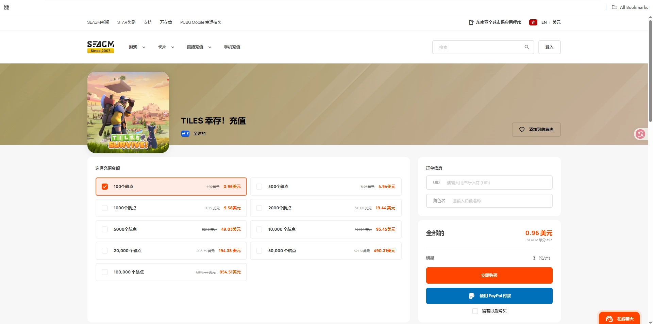The image size is (653, 324).
Task: Open the 手机充值 mobile recharge menu
Action: (232, 47)
